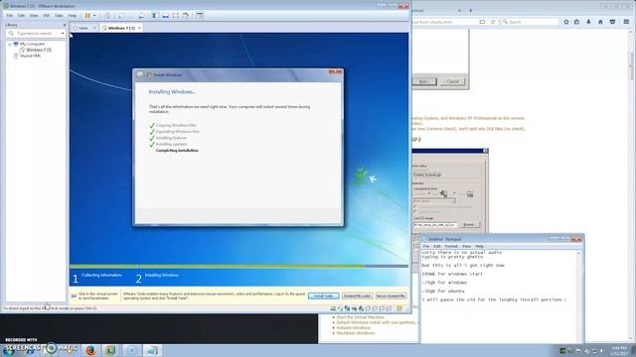Open VMware View menu
The height and width of the screenshot is (357, 636).
(34, 16)
